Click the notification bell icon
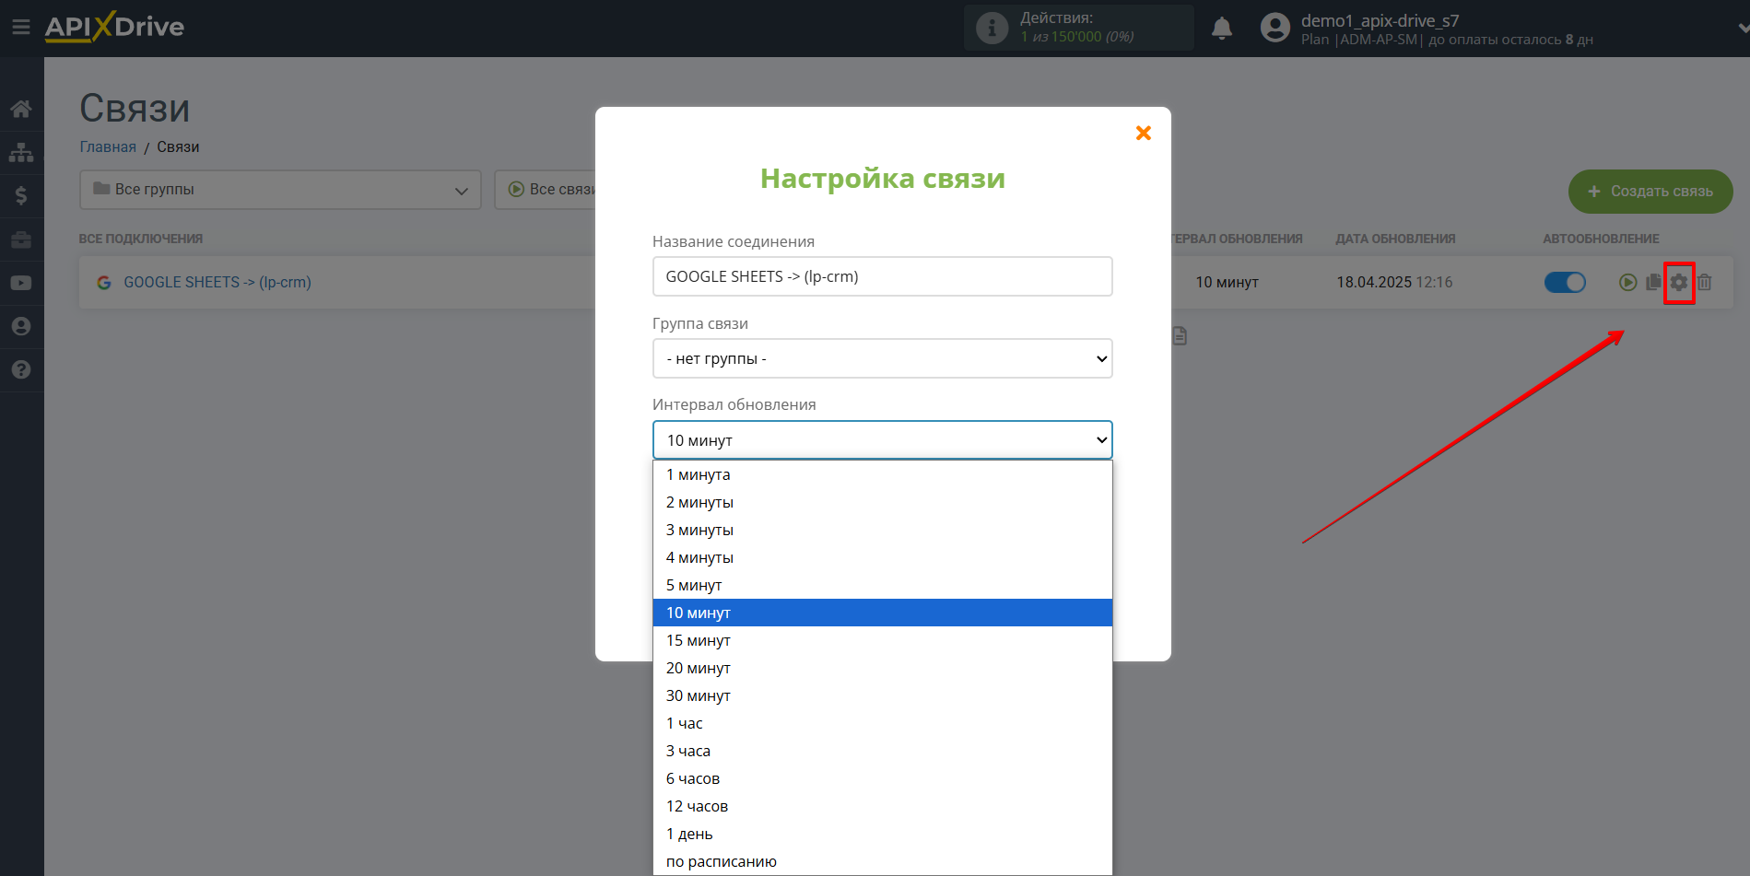Viewport: 1750px width, 876px height. [x=1222, y=29]
